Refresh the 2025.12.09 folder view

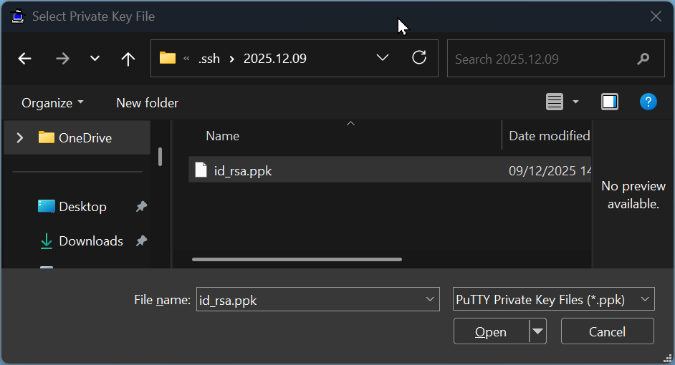(x=419, y=58)
